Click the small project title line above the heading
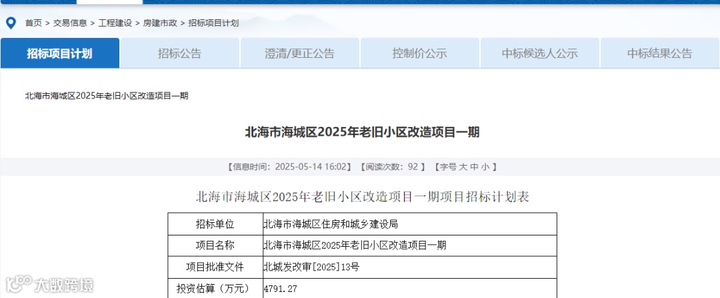Viewport: 720px width, 298px height. coord(107,96)
